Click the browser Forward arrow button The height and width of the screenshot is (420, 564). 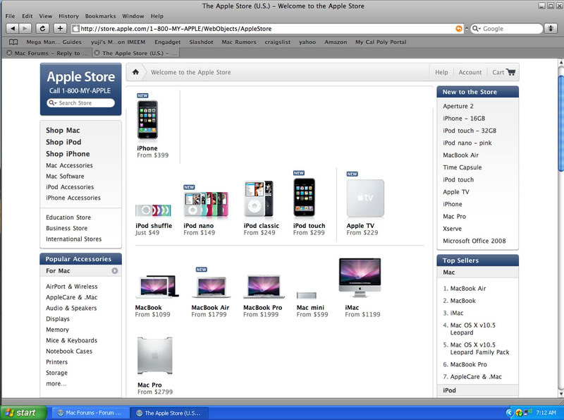coord(25,28)
